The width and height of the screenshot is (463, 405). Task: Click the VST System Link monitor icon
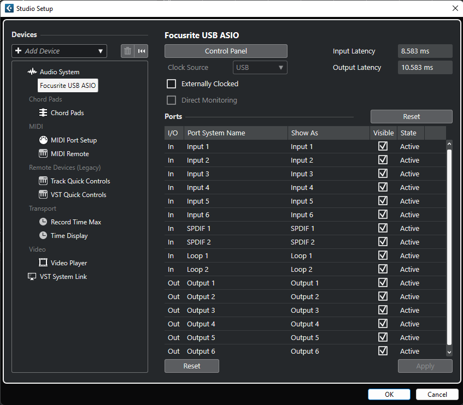point(32,277)
